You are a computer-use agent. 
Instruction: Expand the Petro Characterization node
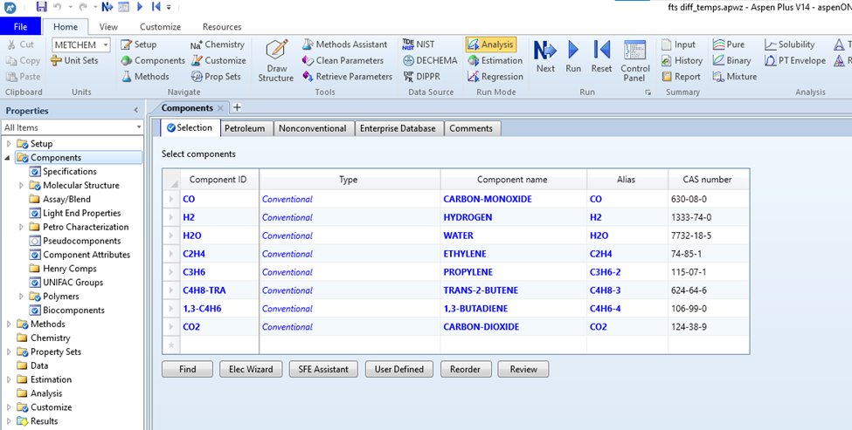pos(21,227)
